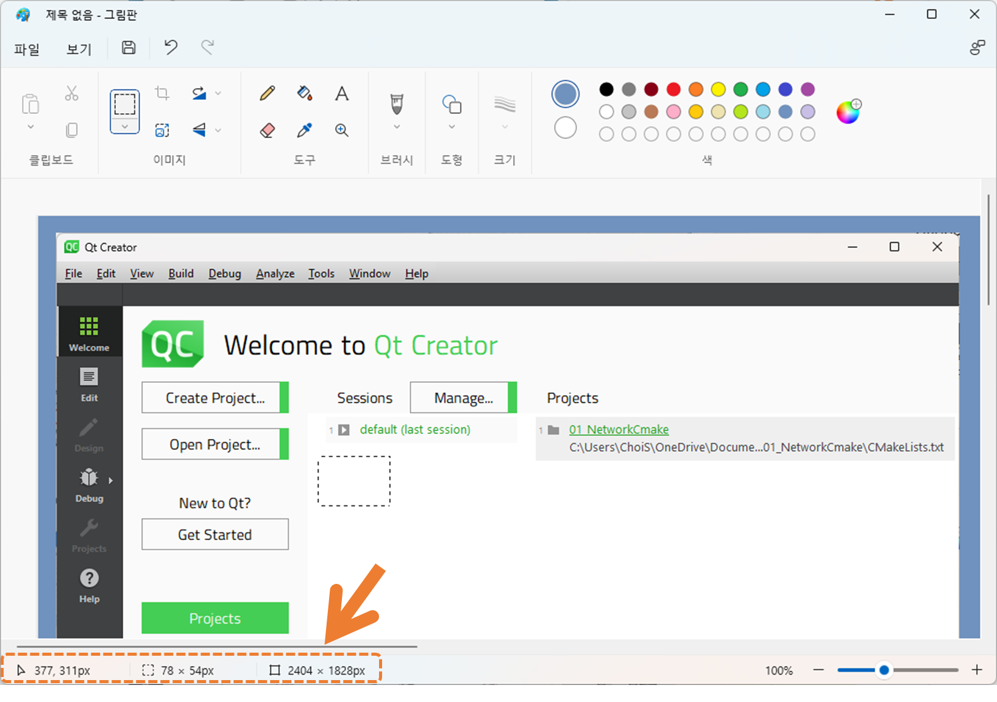Image resolution: width=997 pixels, height=702 pixels.
Task: Open the 보기 menu
Action: (79, 49)
